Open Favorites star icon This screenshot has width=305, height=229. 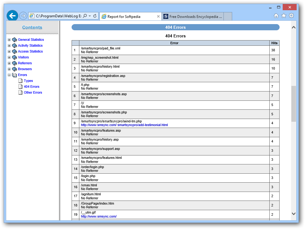click(x=284, y=16)
